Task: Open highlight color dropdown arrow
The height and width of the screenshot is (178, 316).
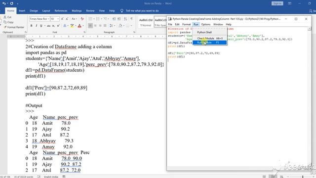Action: tap(76, 26)
